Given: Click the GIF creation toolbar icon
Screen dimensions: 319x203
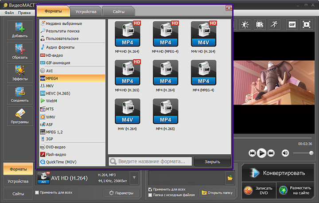Looking at the screenshot, I should (292, 25).
